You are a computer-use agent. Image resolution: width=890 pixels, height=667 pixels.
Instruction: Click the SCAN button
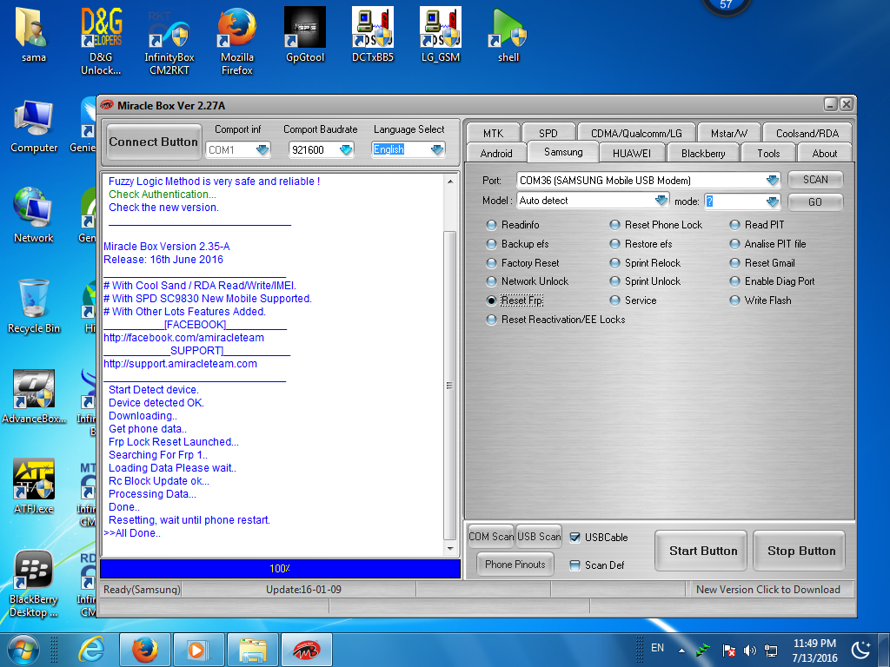(815, 180)
